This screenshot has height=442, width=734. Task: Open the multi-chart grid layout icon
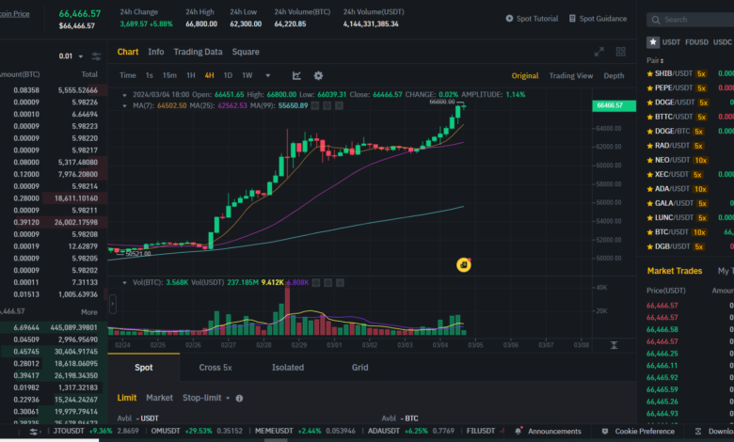pyautogui.click(x=621, y=52)
